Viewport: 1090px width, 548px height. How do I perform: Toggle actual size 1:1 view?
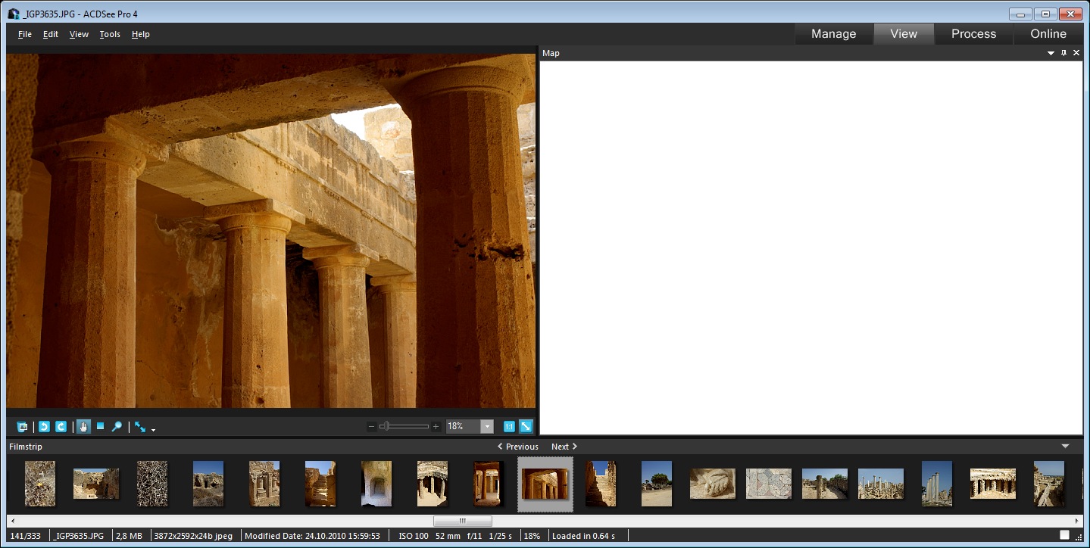[509, 427]
